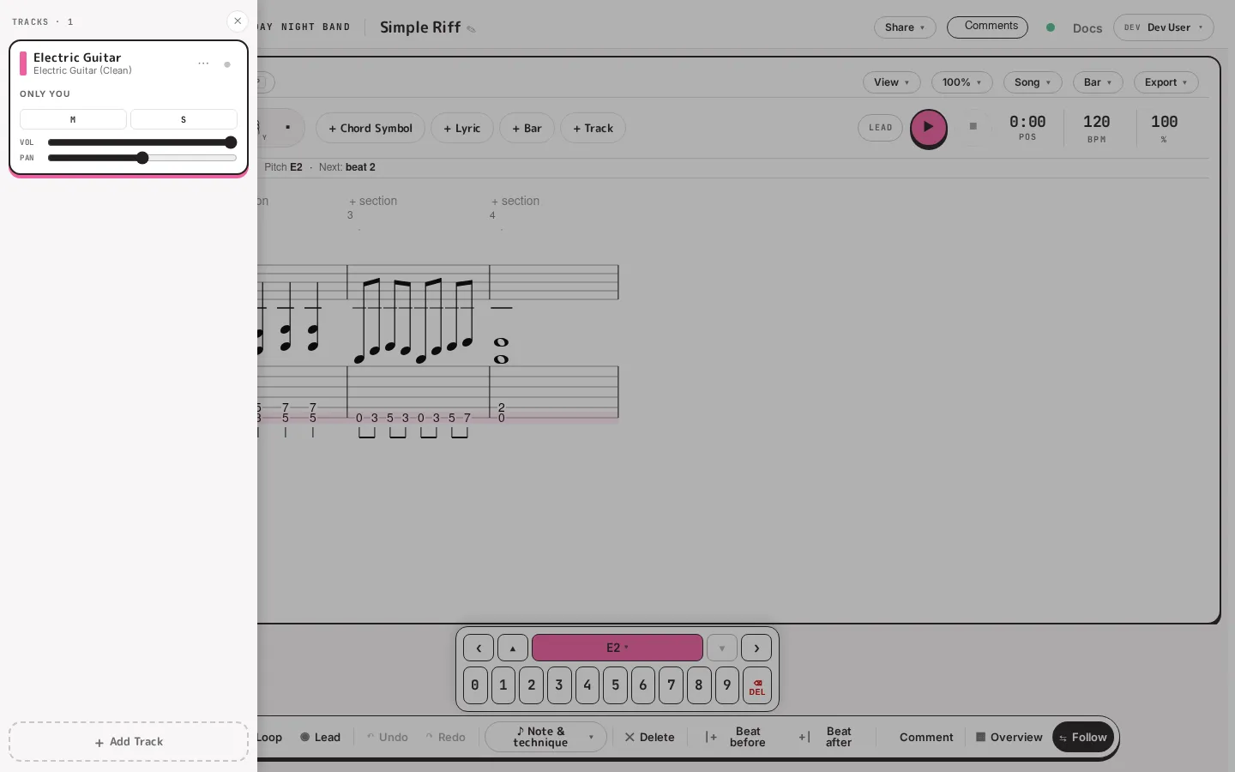Adjust the Electric Guitar volume slider

[x=142, y=142]
